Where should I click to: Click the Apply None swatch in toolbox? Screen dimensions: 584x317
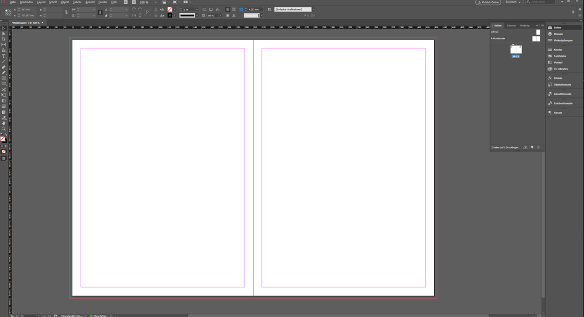(4, 152)
